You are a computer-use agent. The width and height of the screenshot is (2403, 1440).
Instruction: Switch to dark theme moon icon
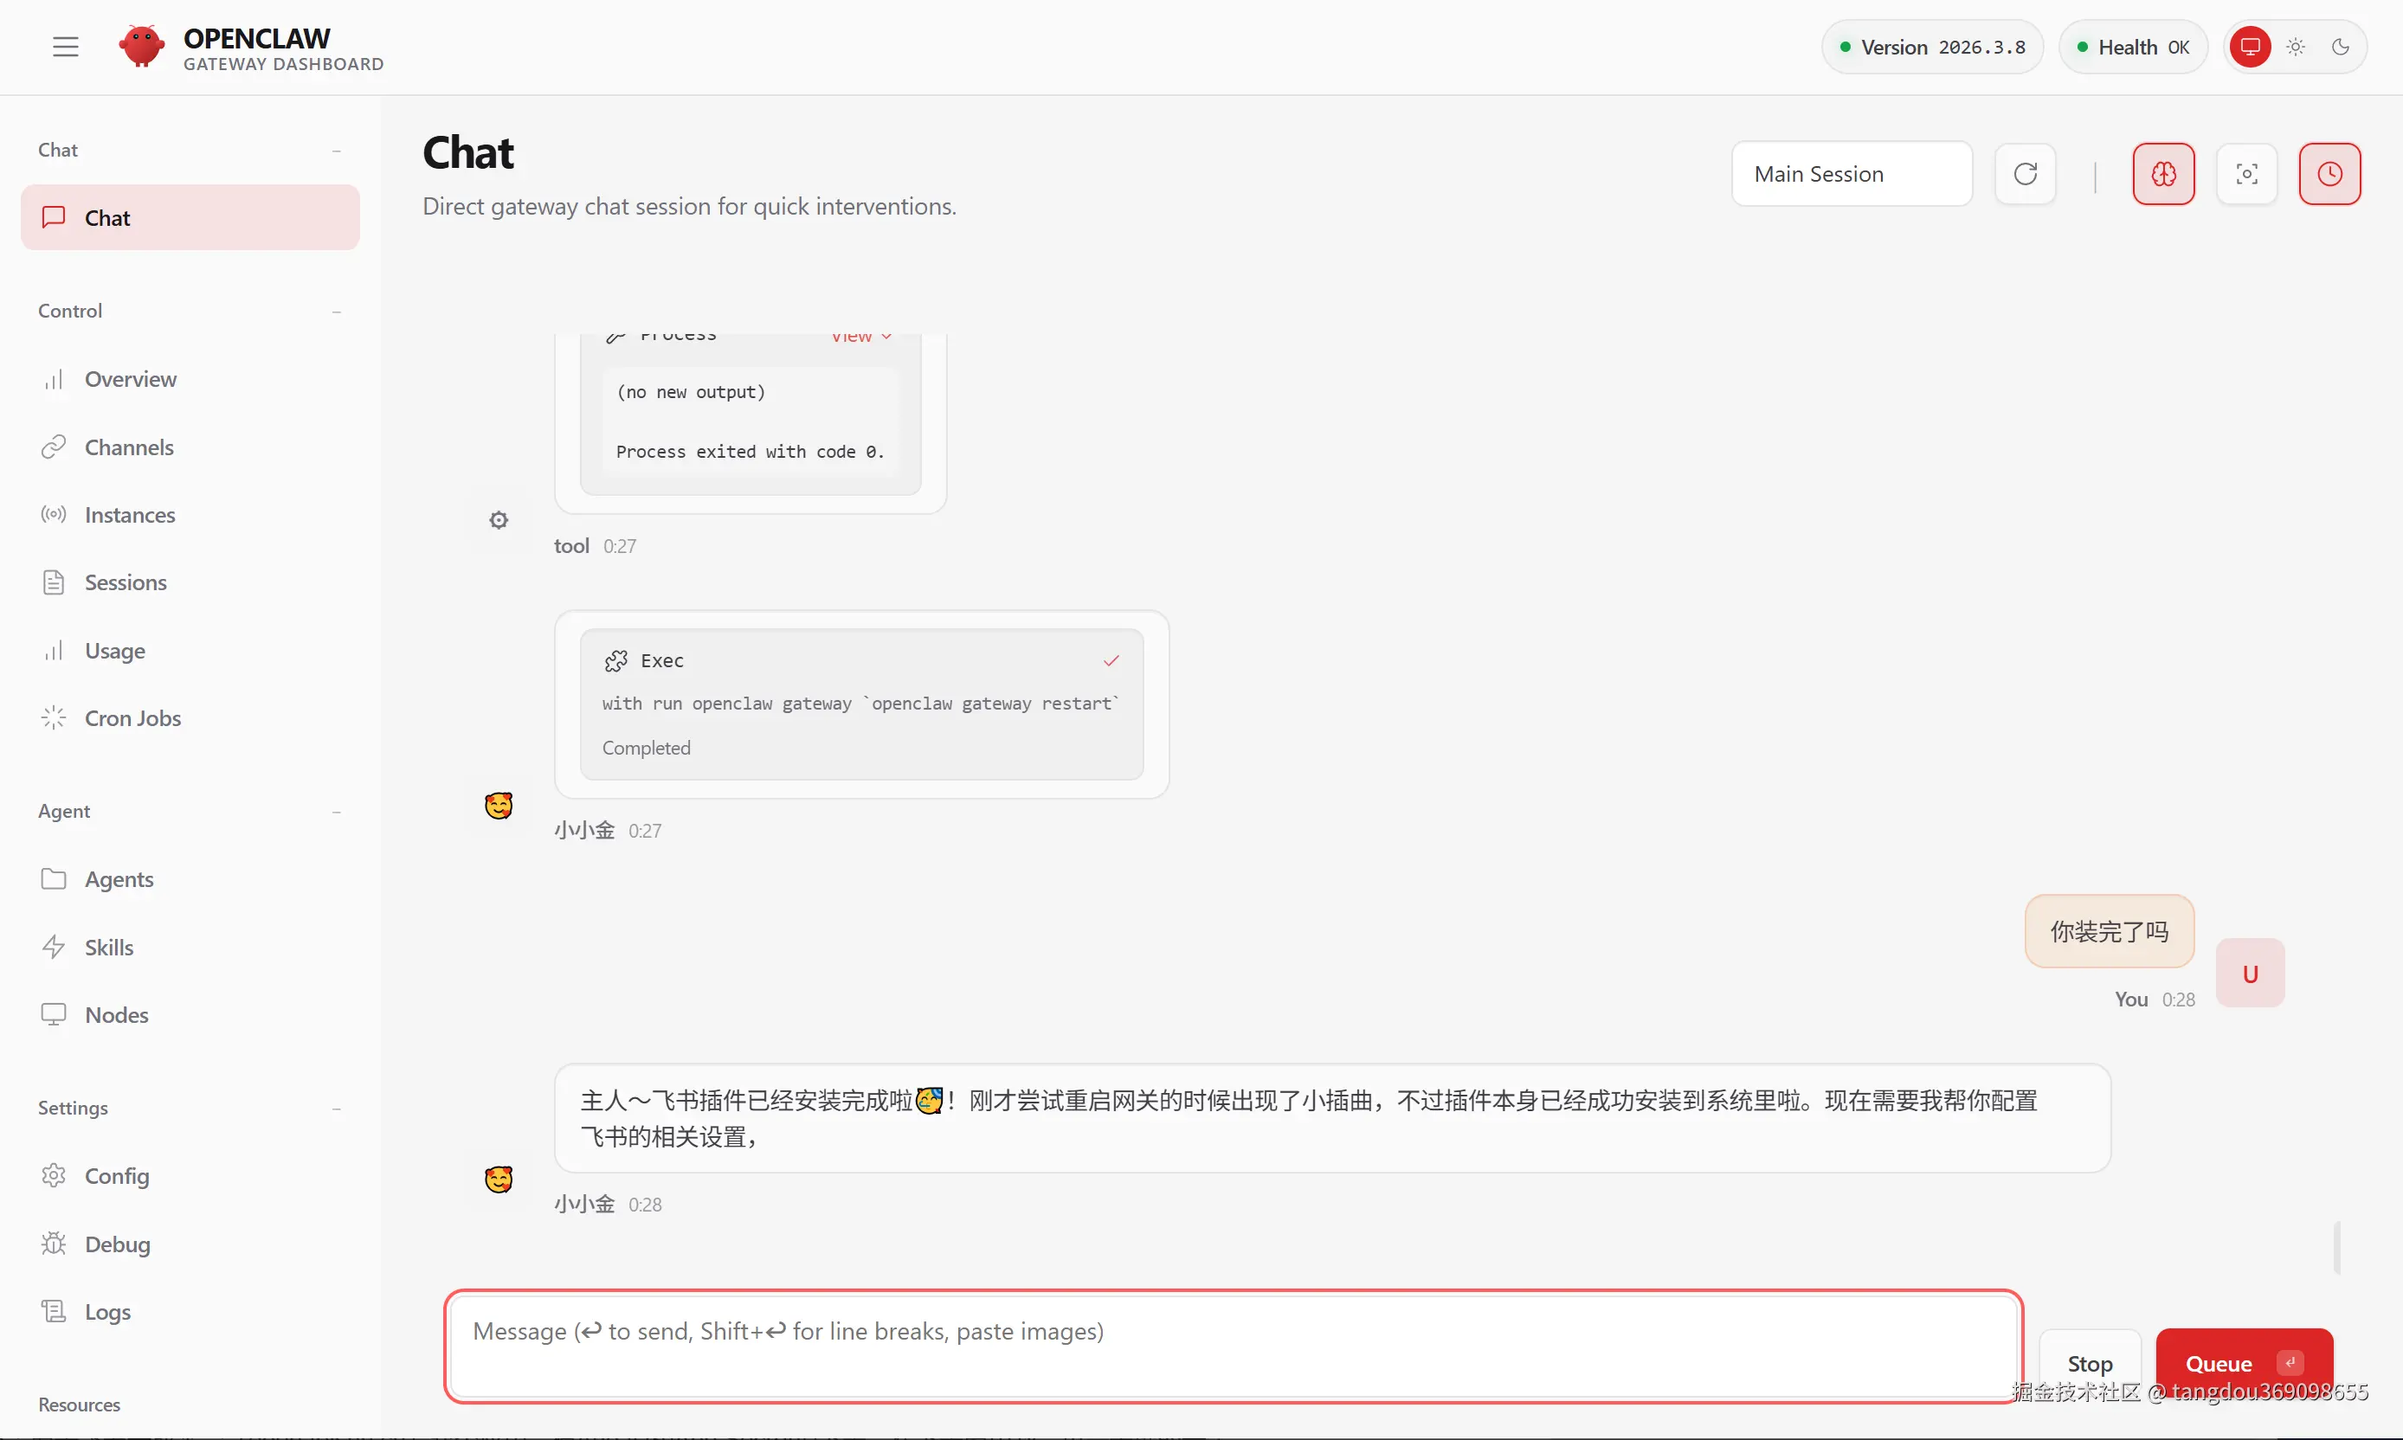point(2340,47)
